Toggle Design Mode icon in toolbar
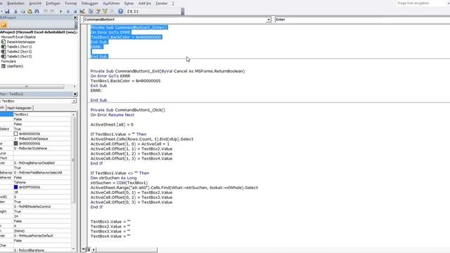450x253 pixels. (x=82, y=11)
